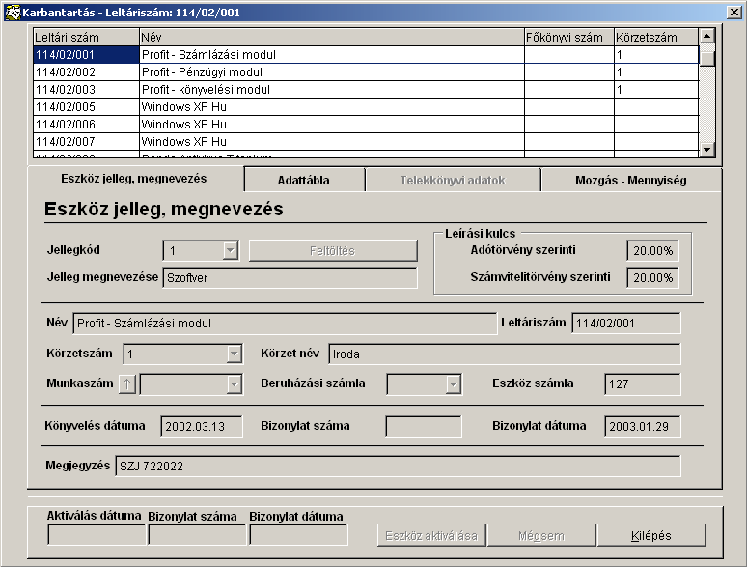Click the bottom Bizonylat dátuma field
Image resolution: width=747 pixels, height=567 pixels.
pyautogui.click(x=299, y=534)
